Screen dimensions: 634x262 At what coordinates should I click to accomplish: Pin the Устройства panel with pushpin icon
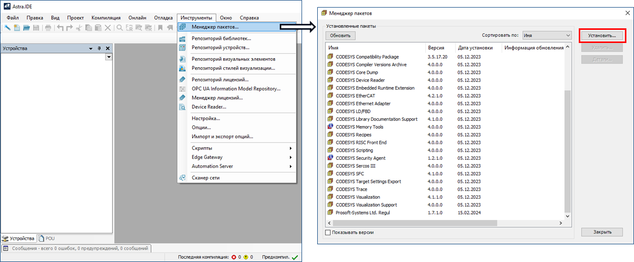pos(99,49)
